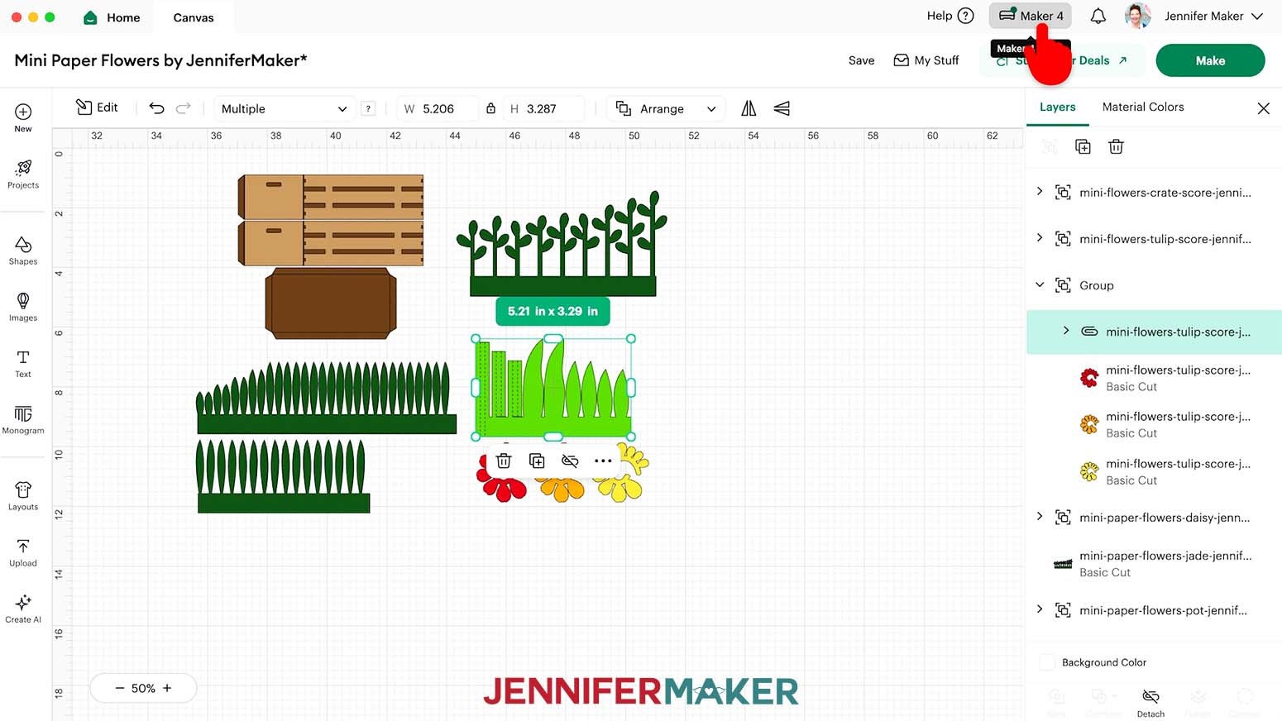The width and height of the screenshot is (1282, 721).
Task: Select the Text tool
Action: pyautogui.click(x=23, y=363)
